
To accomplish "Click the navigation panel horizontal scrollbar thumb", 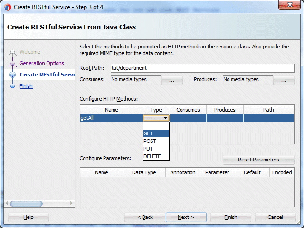I will point(26,204).
